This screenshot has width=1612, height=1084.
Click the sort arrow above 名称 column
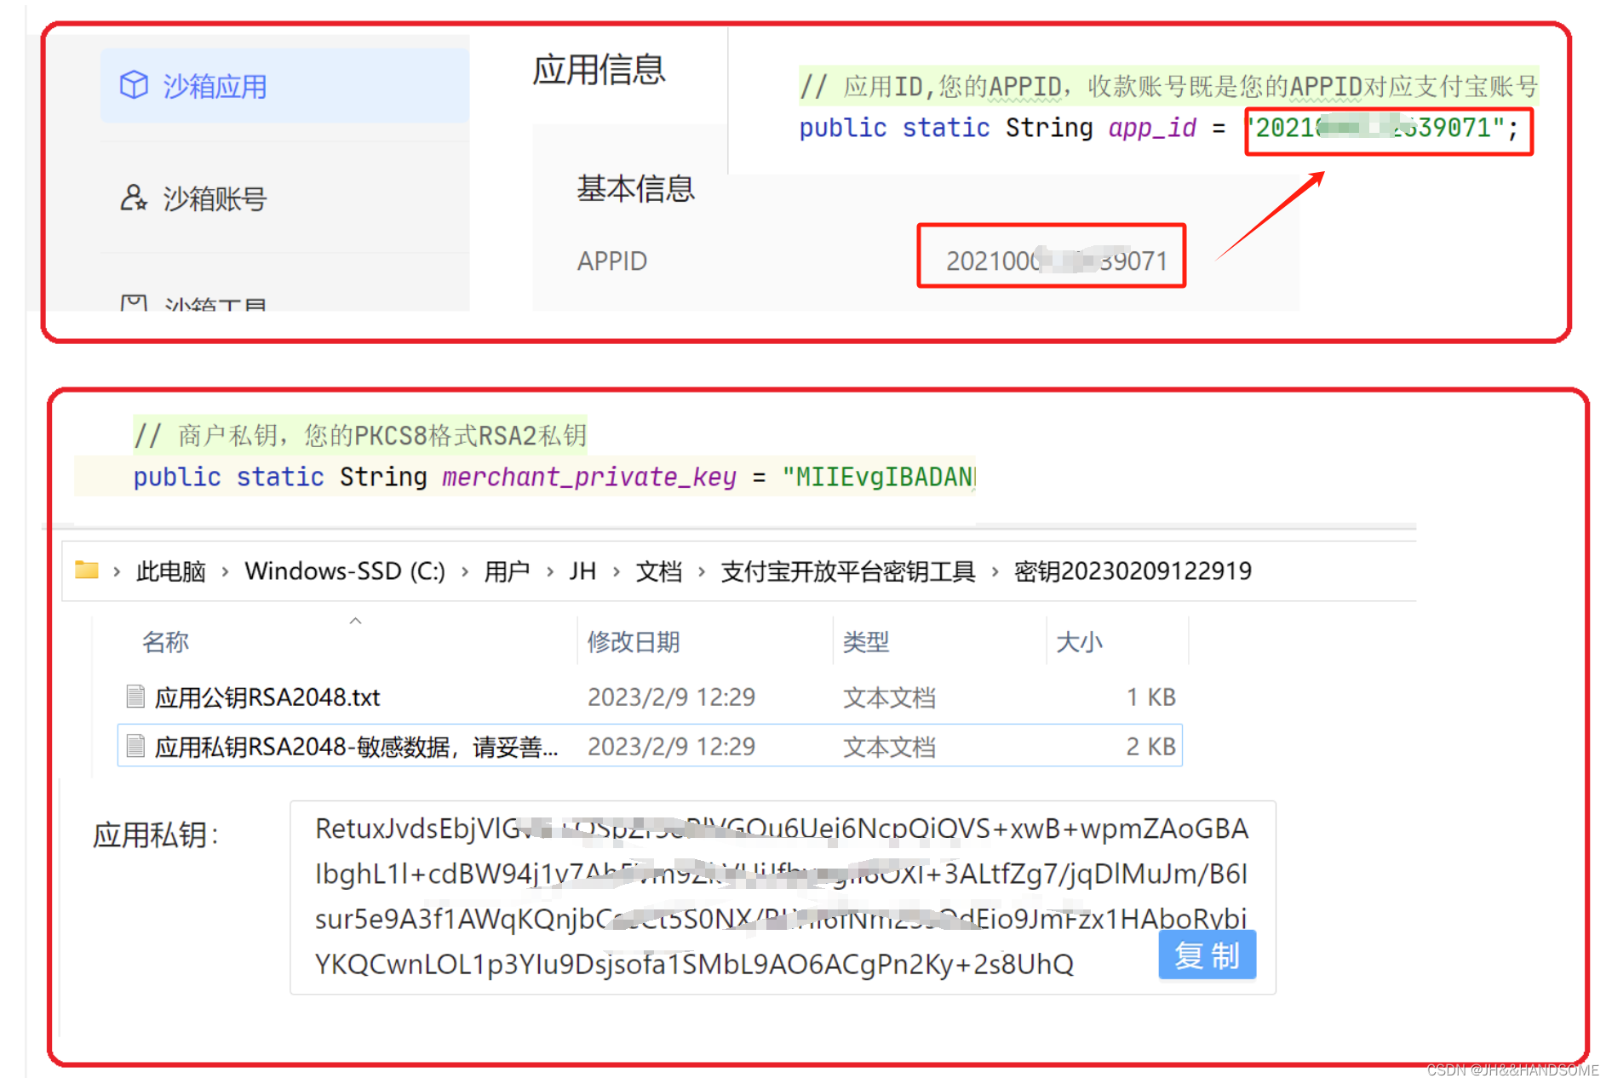[x=356, y=621]
